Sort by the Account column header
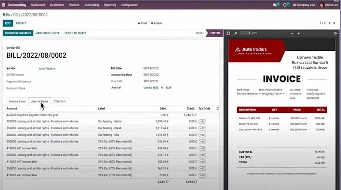The height and width of the screenshot is (190, 341). [x=12, y=108]
